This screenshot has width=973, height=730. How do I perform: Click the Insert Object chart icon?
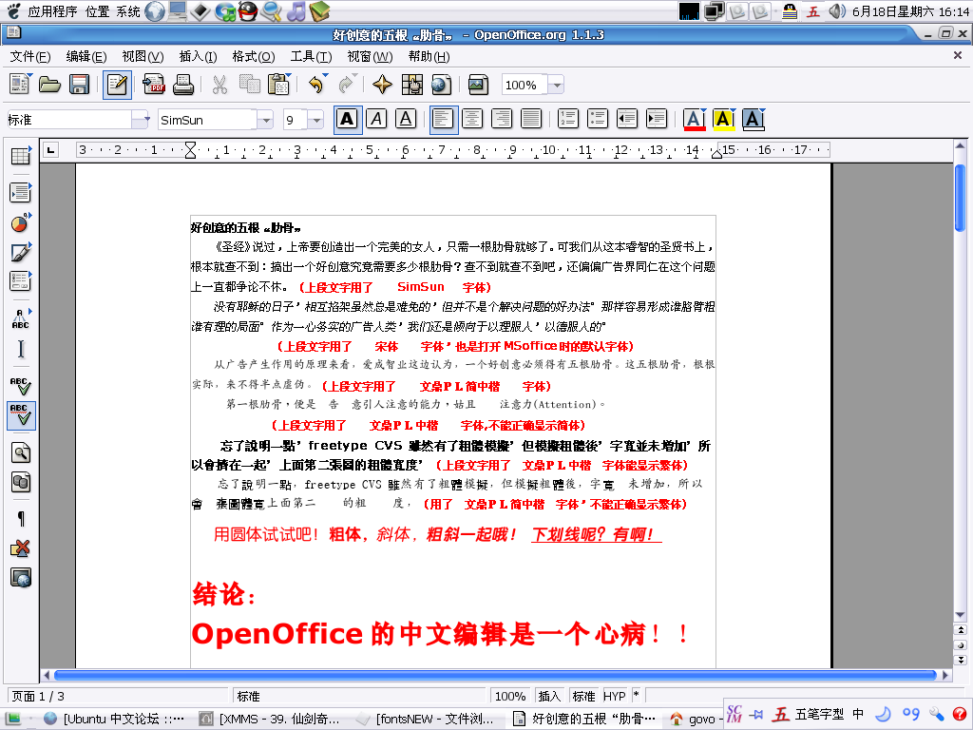(21, 222)
